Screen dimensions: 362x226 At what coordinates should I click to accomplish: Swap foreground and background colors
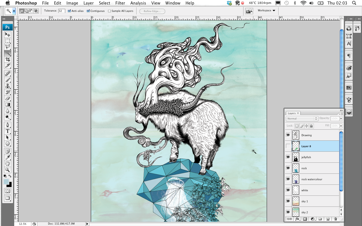click(x=10, y=176)
